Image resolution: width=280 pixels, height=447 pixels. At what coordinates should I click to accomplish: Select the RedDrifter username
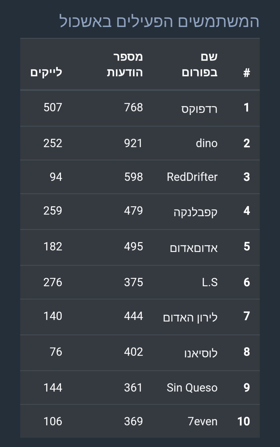pos(192,177)
